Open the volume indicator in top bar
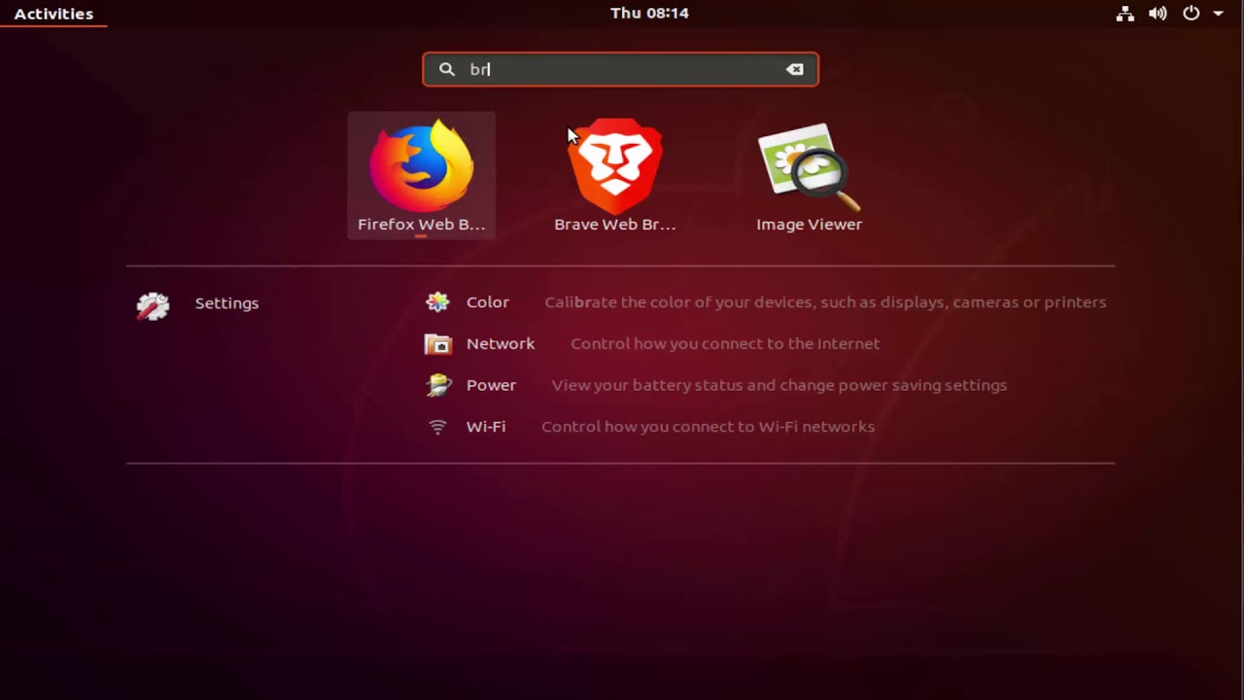This screenshot has width=1244, height=700. [x=1158, y=14]
